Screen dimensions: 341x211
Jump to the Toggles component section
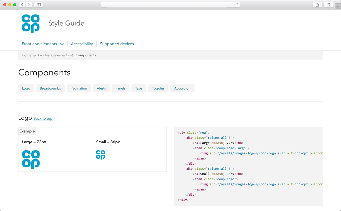(x=158, y=88)
